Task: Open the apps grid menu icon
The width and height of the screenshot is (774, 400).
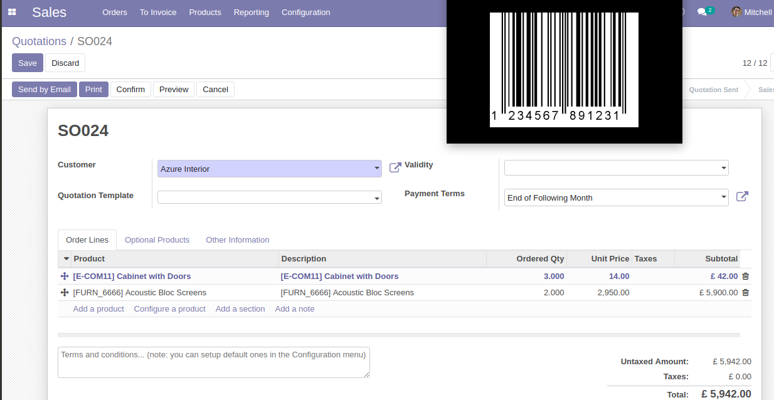Action: coord(12,12)
